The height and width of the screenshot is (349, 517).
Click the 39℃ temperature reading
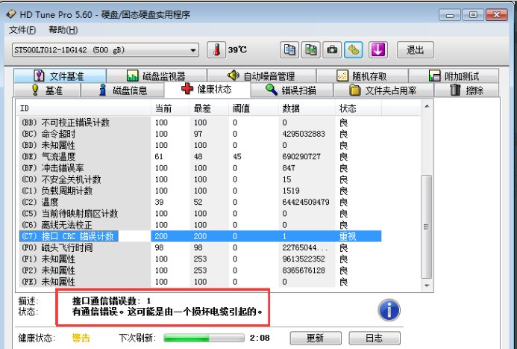pos(237,50)
